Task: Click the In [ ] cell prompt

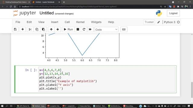Action: [31, 70]
